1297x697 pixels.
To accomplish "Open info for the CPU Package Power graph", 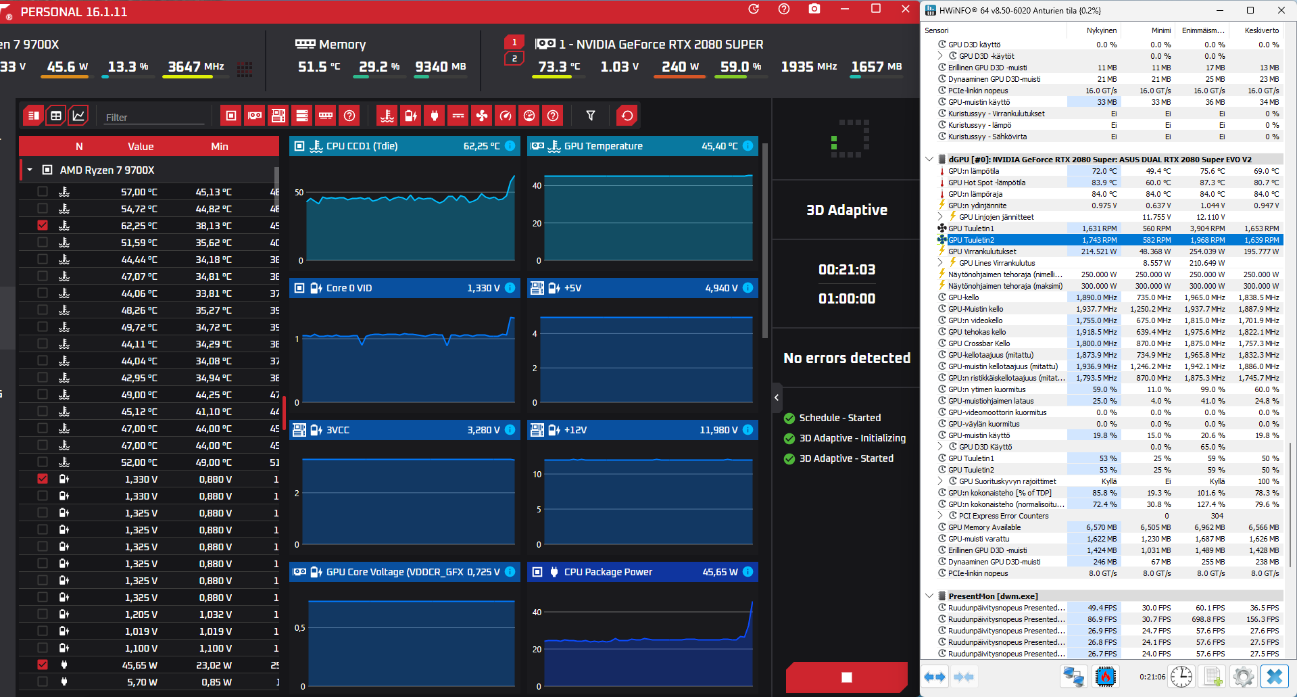I will (x=748, y=572).
